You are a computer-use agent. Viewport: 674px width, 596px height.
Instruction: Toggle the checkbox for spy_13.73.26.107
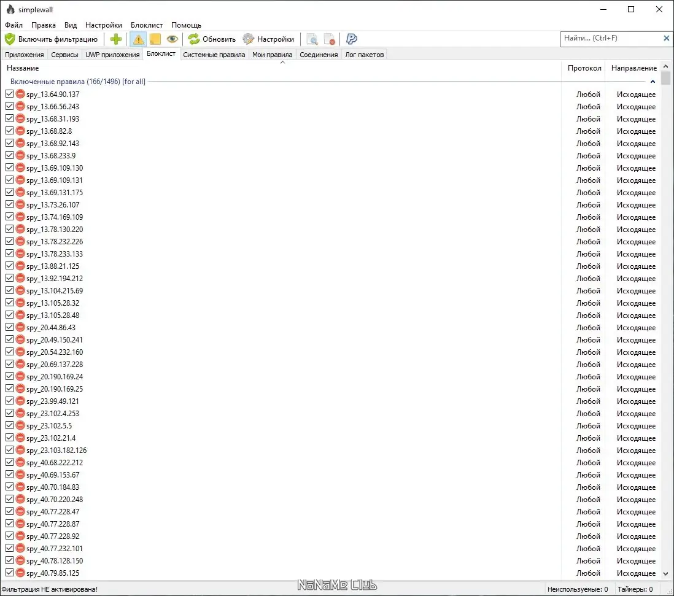point(9,204)
